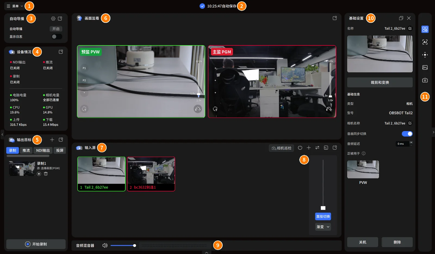Open the 渐变 transition dropdown
Screen dimensions: 435x254
(323, 227)
